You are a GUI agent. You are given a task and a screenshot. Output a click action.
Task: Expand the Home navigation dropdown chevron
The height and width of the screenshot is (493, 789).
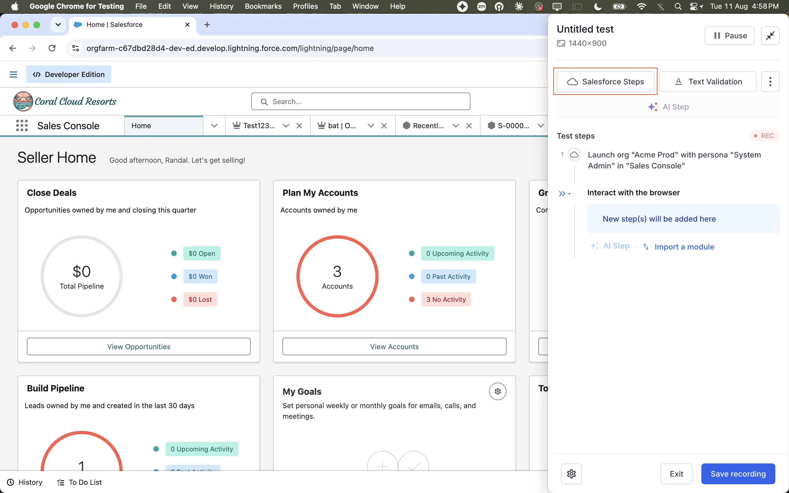coord(214,126)
